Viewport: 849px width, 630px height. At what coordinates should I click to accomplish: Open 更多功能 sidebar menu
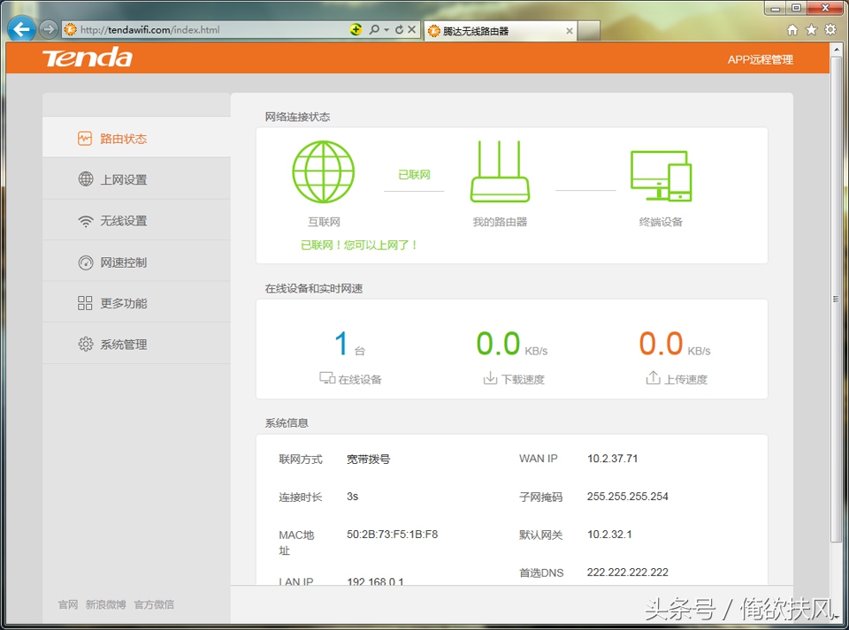136,303
